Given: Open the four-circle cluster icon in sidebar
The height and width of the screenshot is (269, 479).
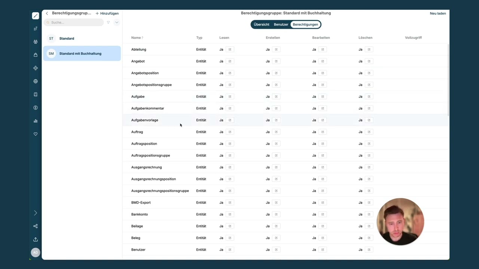Looking at the screenshot, I should pyautogui.click(x=36, y=68).
